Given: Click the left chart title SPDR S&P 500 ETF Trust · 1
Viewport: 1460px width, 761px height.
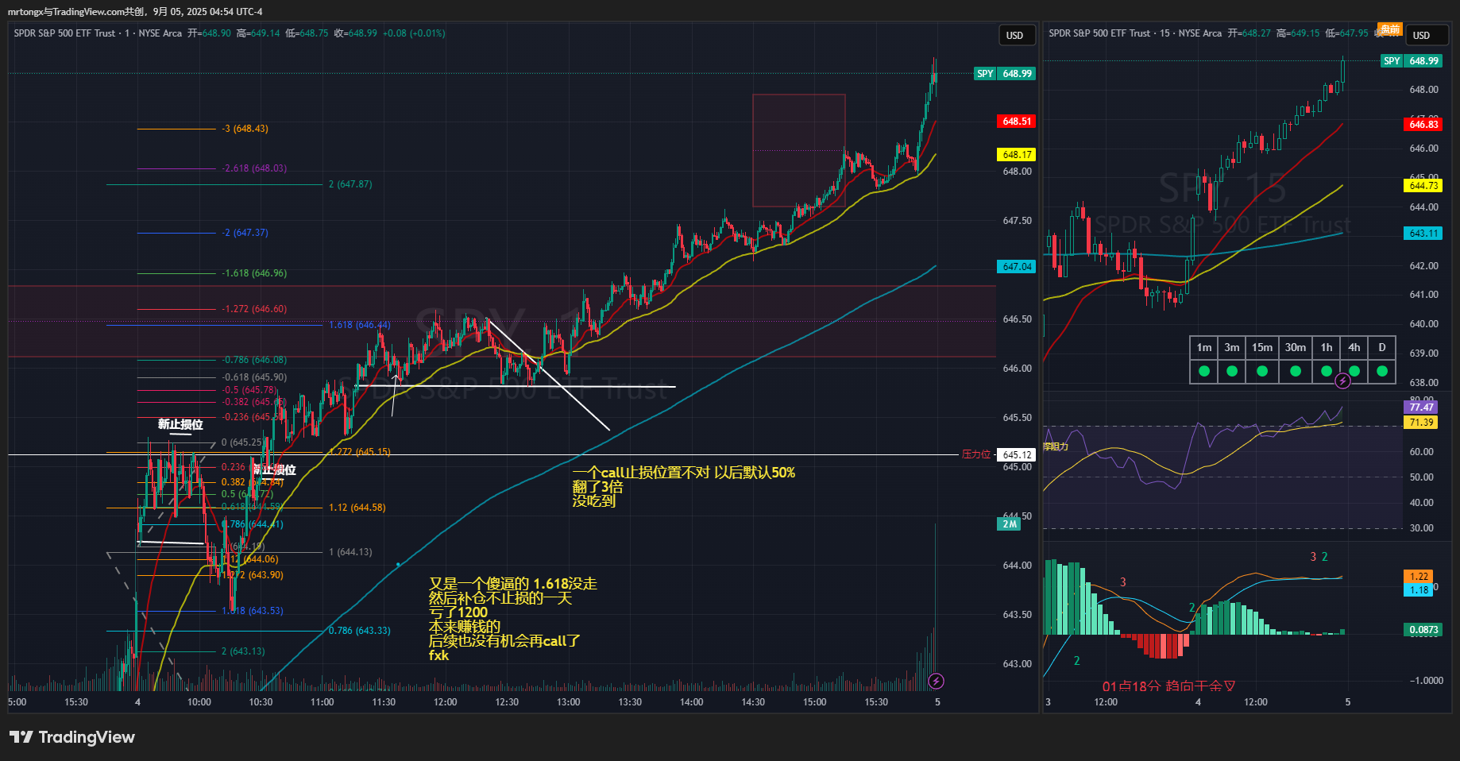Looking at the screenshot, I should (71, 33).
